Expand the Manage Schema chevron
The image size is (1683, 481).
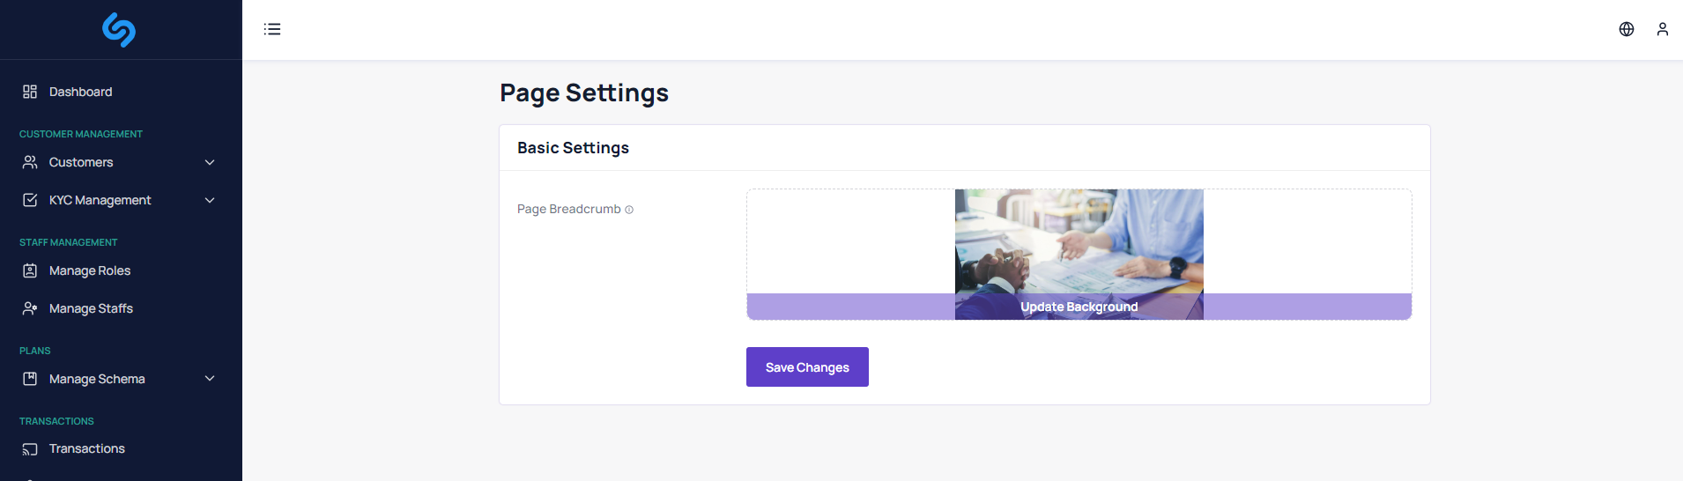210,379
